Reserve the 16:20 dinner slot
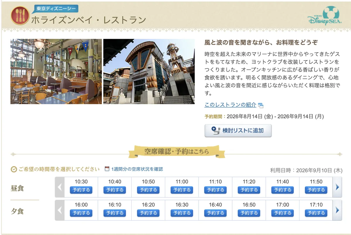 148,213
